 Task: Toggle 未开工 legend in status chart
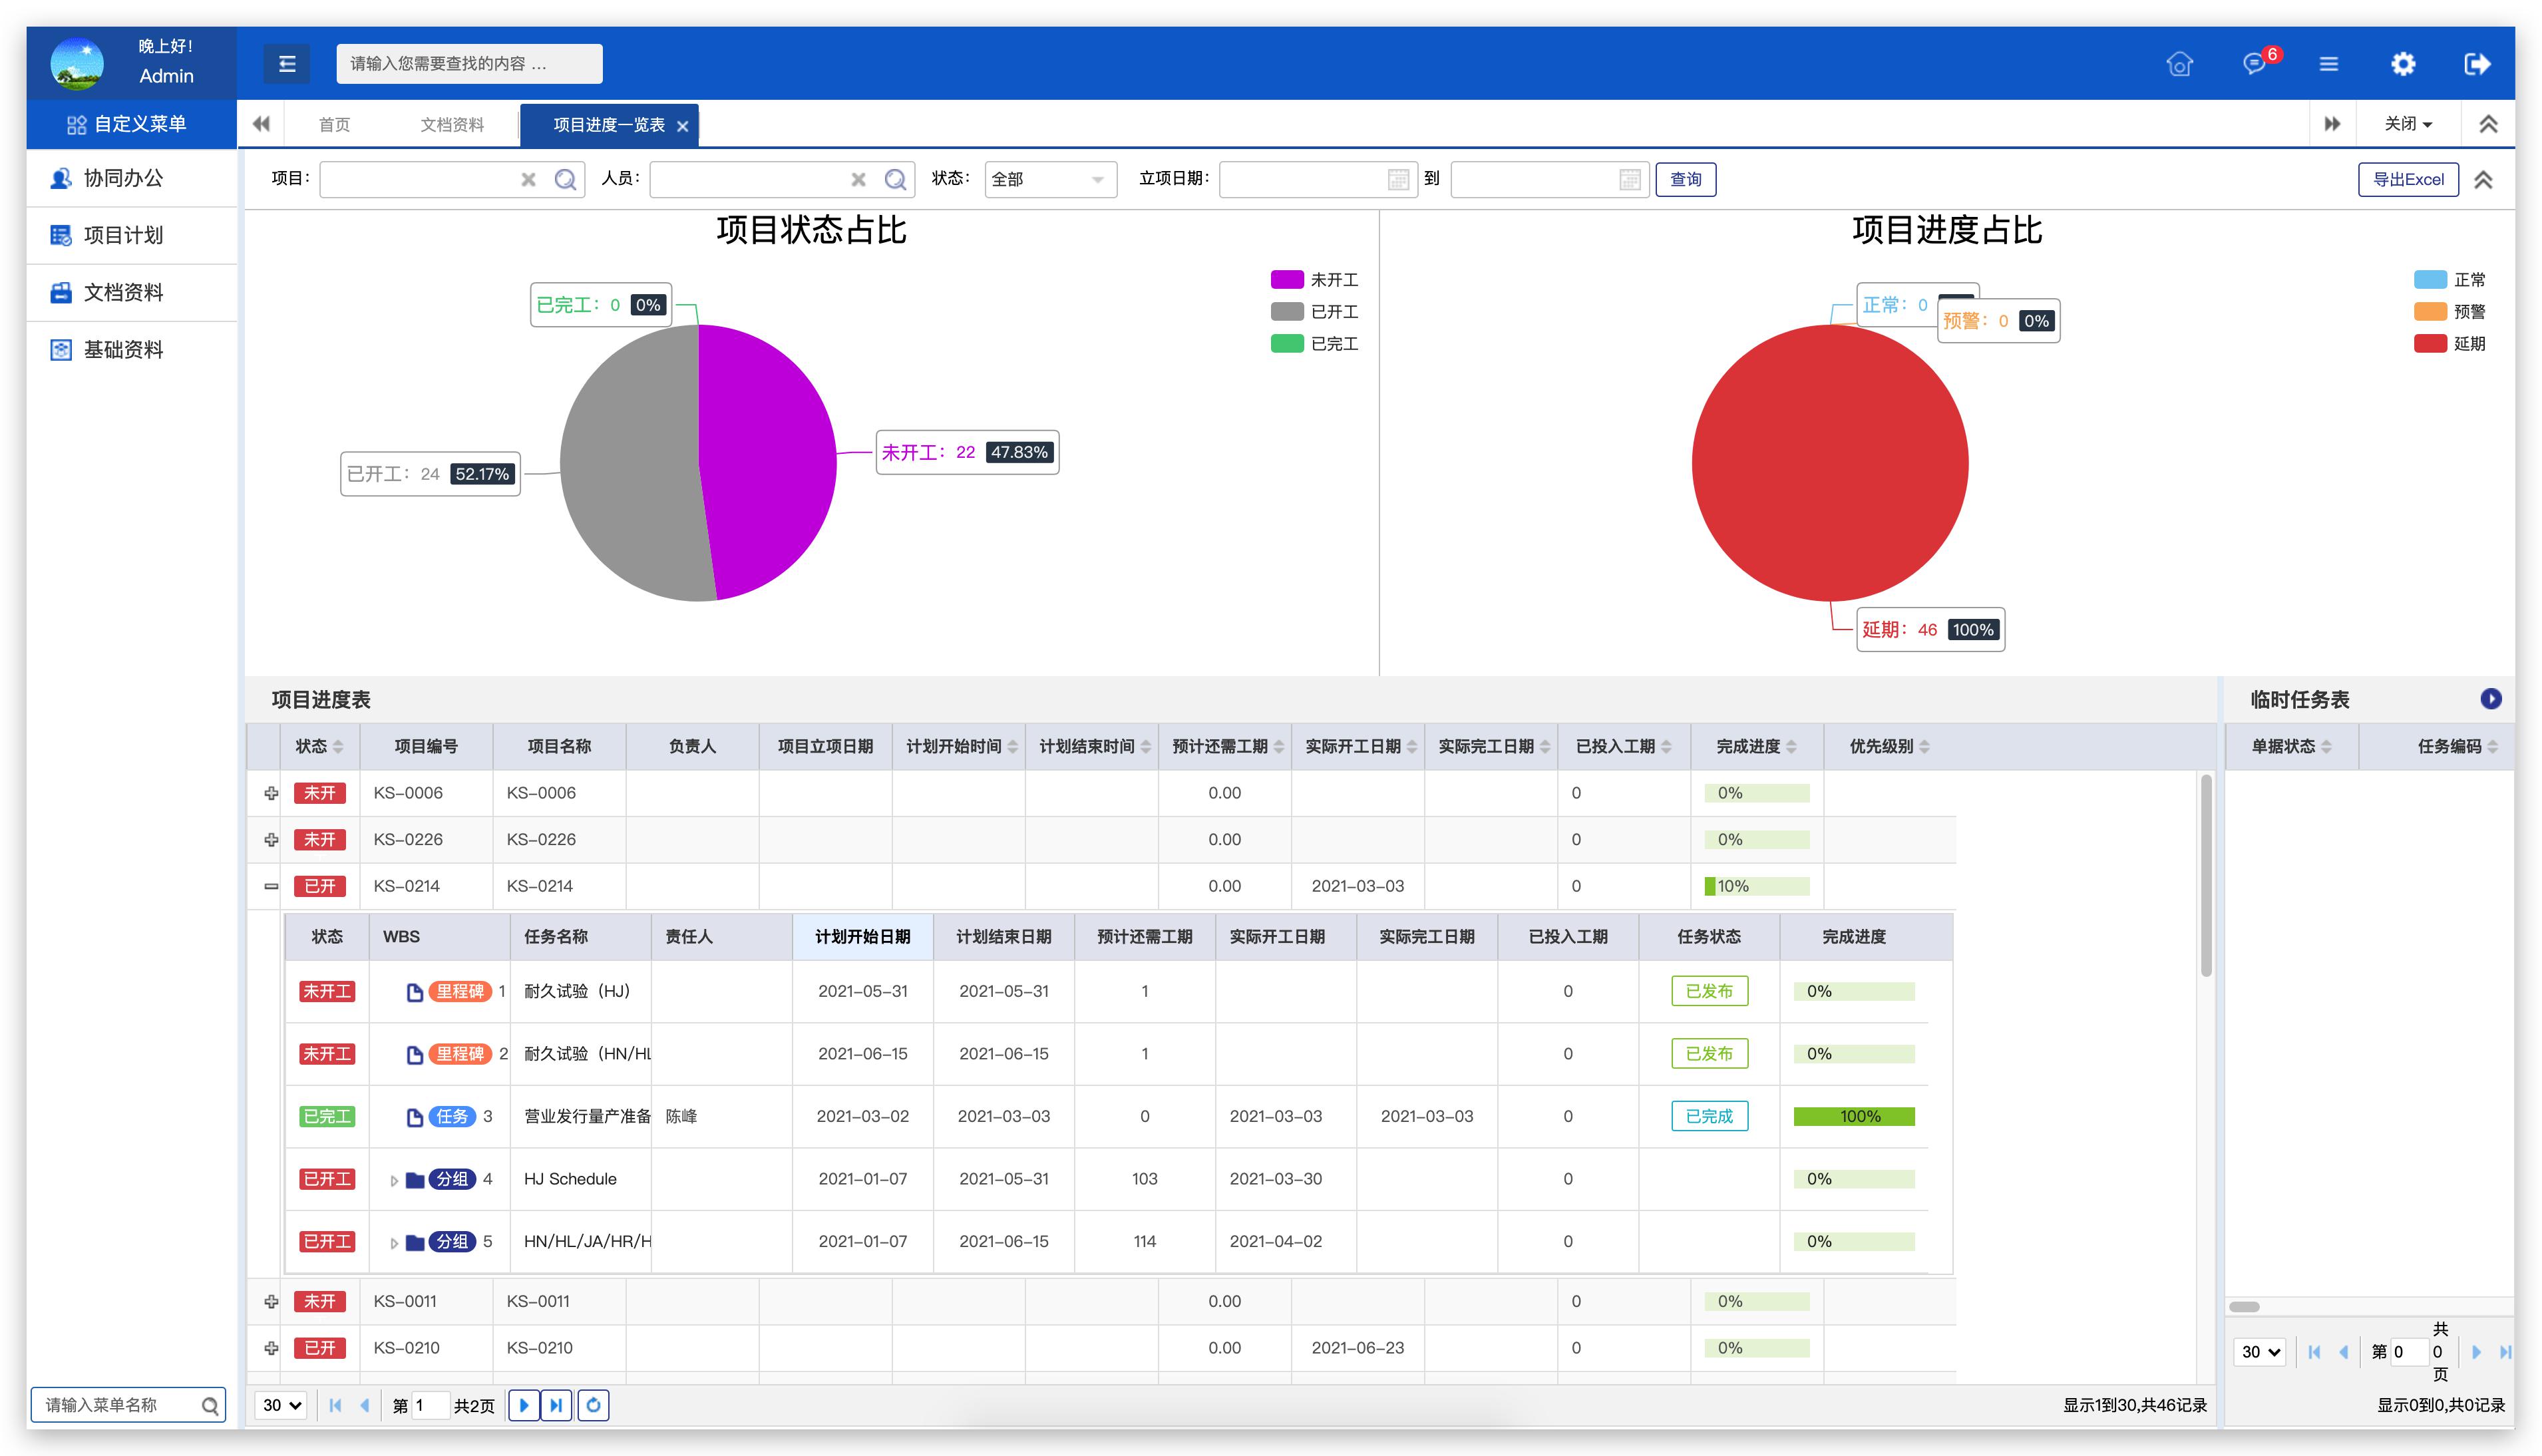point(1313,280)
